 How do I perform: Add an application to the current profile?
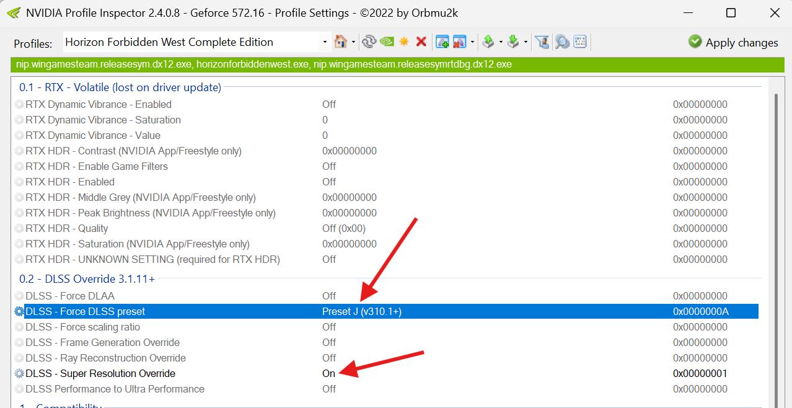click(442, 42)
